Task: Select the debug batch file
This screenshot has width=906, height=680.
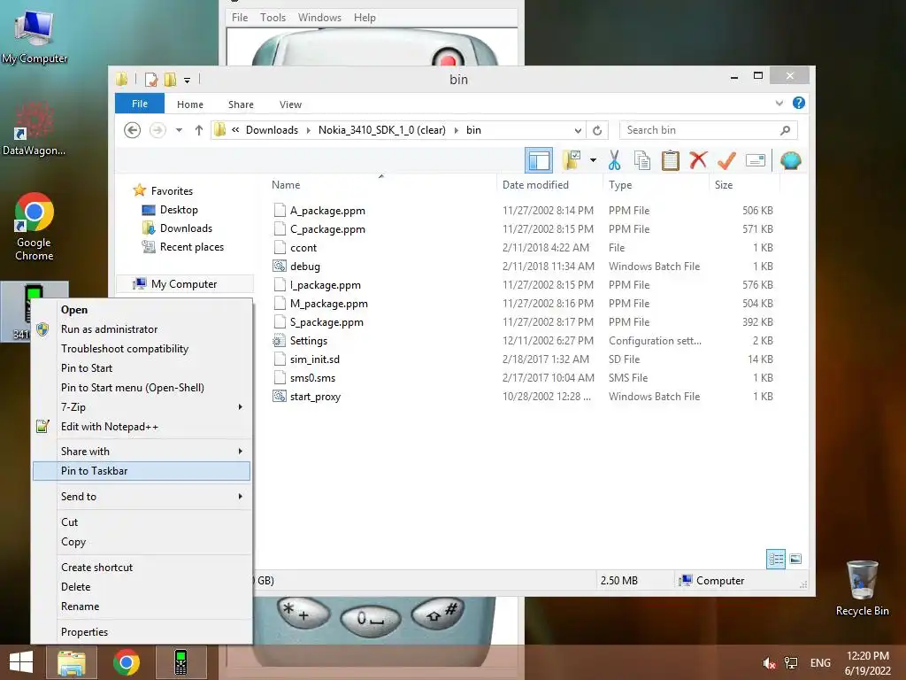Action: 304,266
